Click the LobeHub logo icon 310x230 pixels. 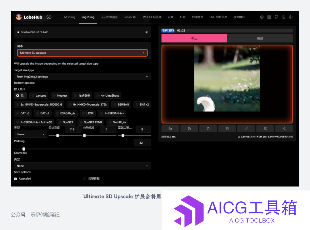point(19,17)
